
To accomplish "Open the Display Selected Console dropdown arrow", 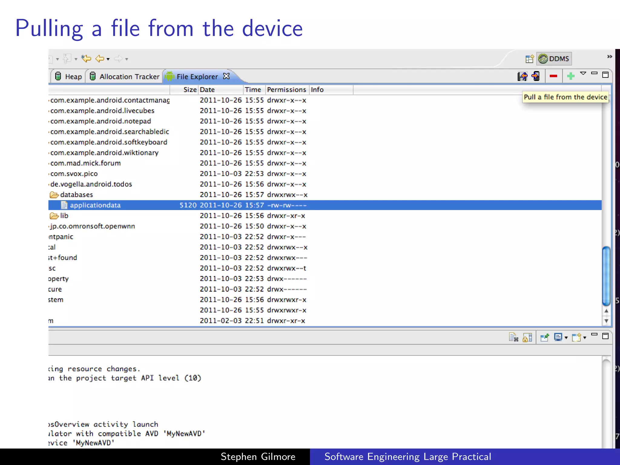I will (566, 338).
